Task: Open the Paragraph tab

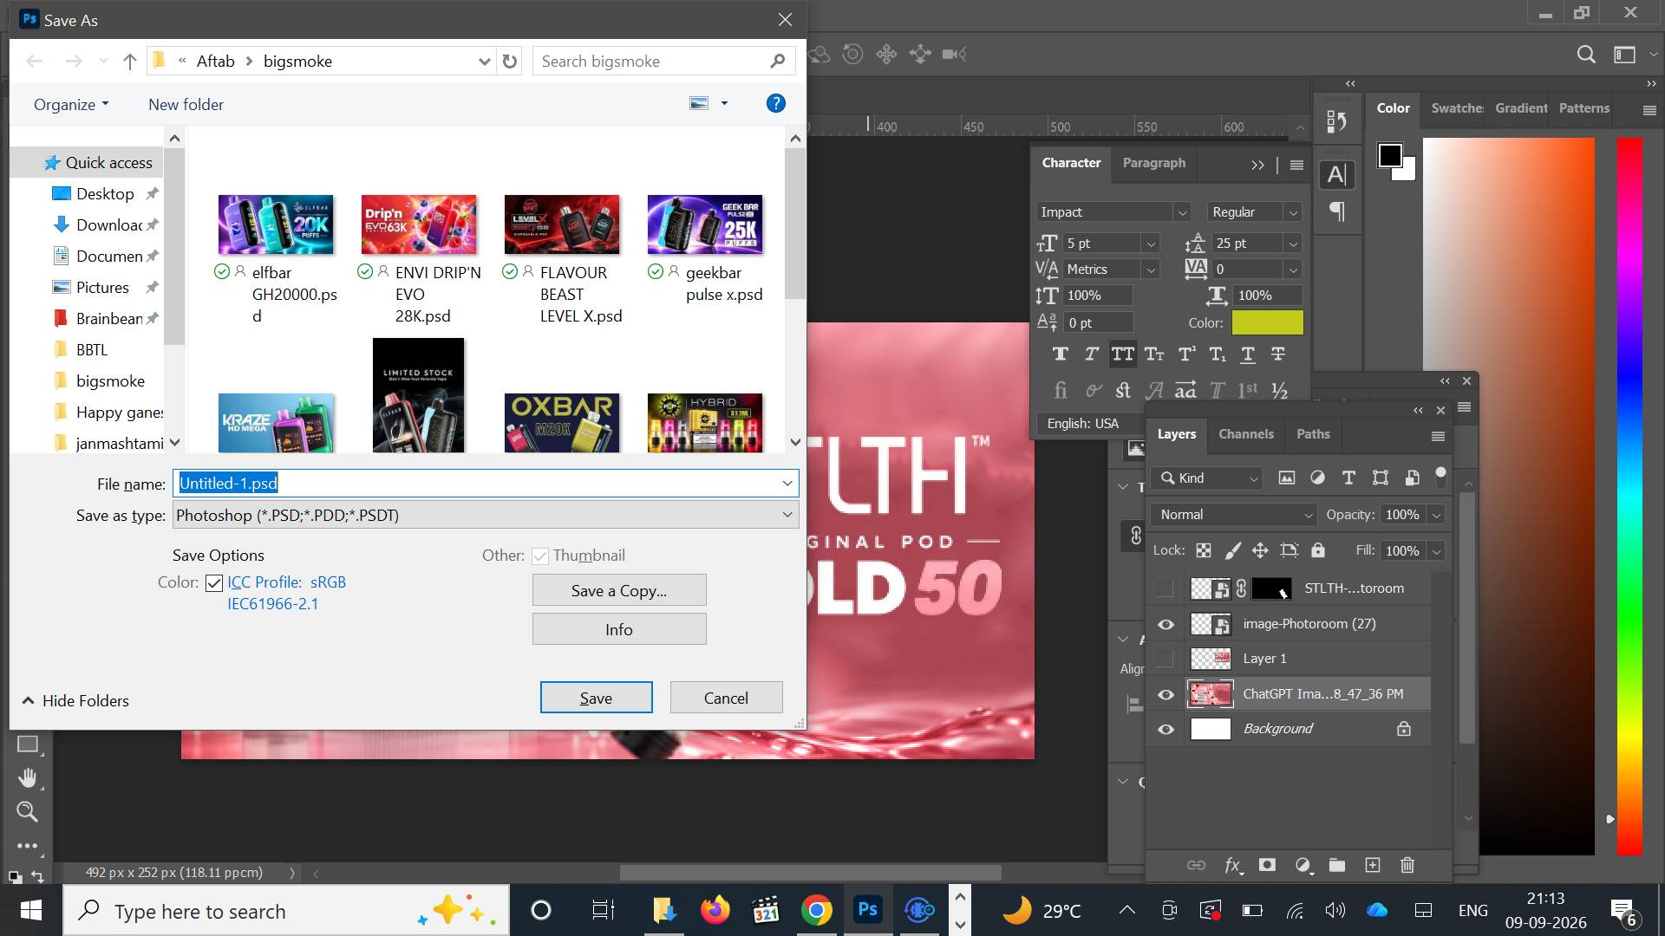Action: pos(1153,163)
